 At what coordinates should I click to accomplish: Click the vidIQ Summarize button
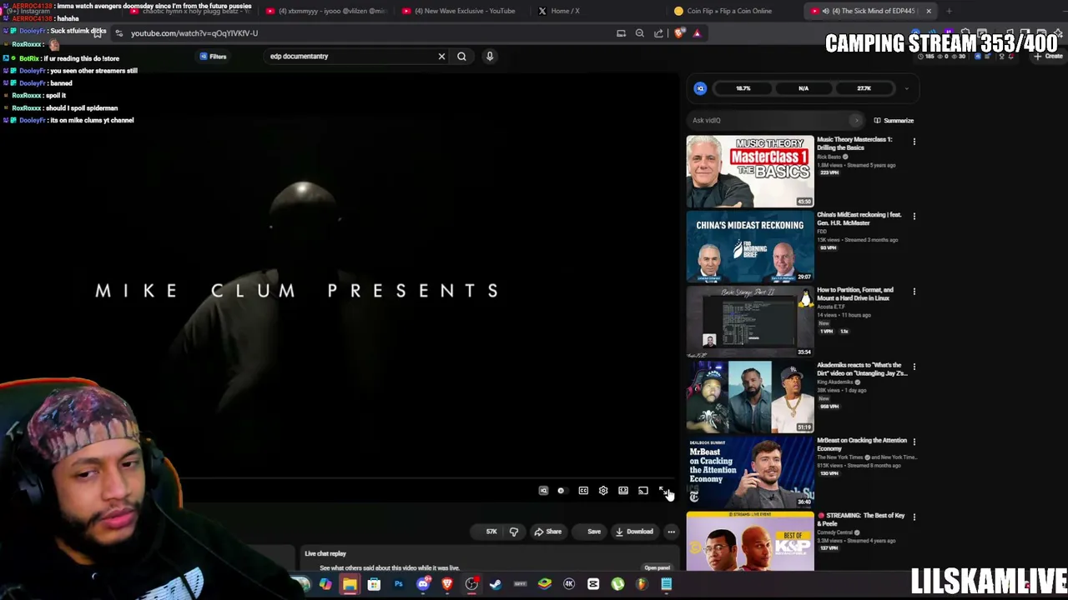point(894,121)
